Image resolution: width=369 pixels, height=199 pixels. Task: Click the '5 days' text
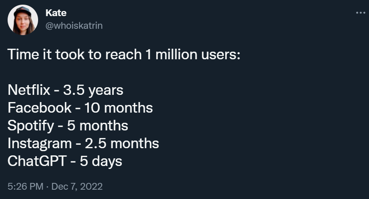[101, 162]
